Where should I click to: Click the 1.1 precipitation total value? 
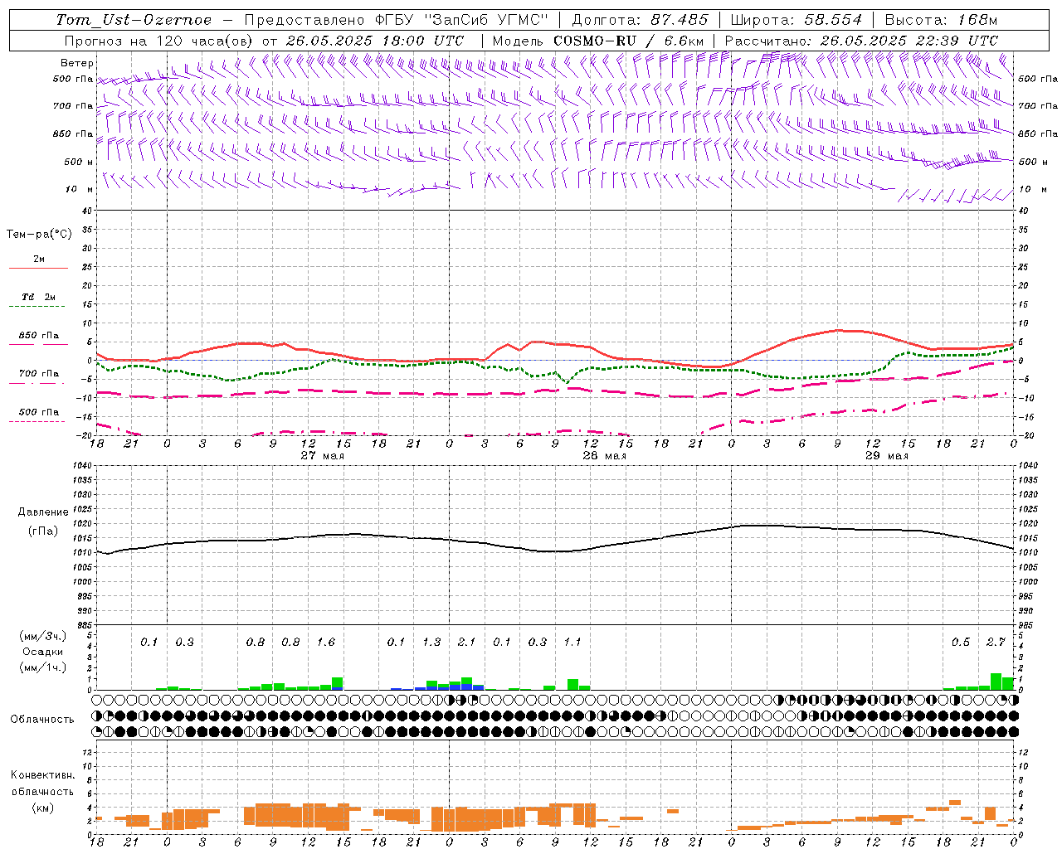pyautogui.click(x=572, y=642)
